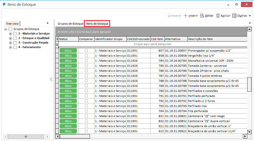Click the Editar pencil-document icon
Viewport: 254px width, 141px height.
click(x=202, y=16)
